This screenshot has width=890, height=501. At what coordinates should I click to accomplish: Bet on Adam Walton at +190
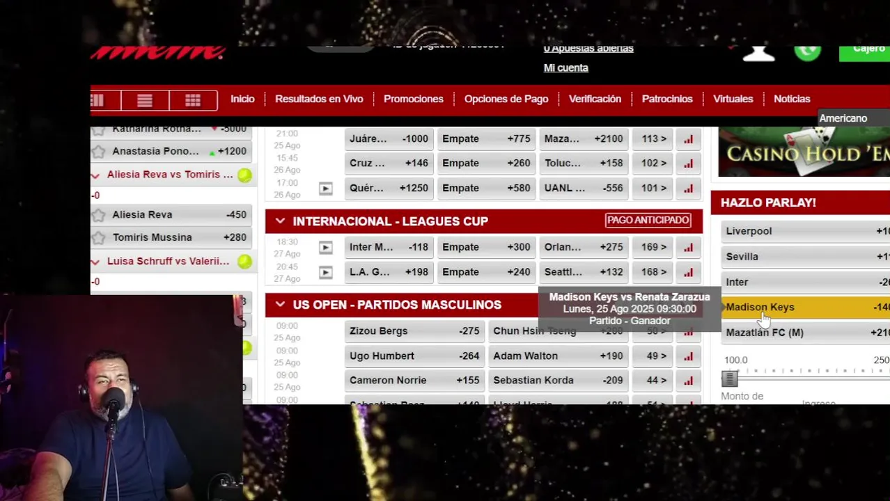click(558, 356)
